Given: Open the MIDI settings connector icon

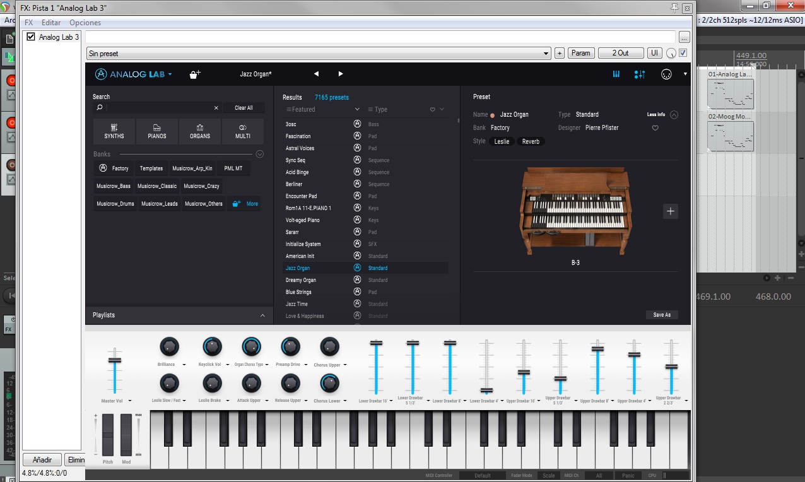Looking at the screenshot, I should (666, 74).
